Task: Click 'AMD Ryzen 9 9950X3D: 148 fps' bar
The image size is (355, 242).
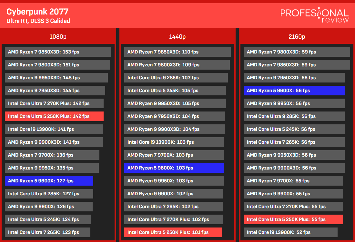Action: point(56,78)
